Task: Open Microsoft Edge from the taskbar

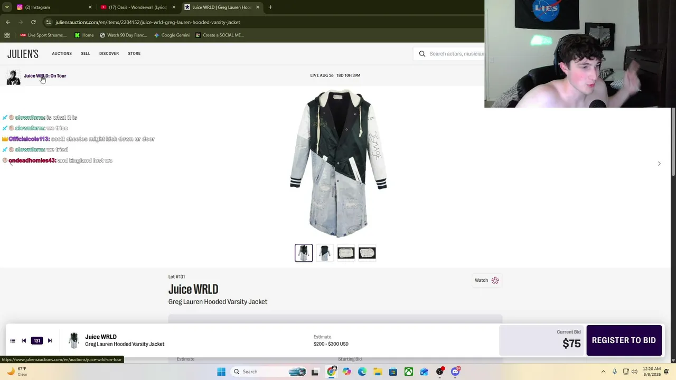Action: (362, 372)
